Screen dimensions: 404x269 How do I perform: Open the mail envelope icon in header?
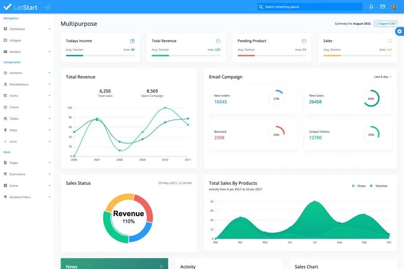[x=382, y=7]
